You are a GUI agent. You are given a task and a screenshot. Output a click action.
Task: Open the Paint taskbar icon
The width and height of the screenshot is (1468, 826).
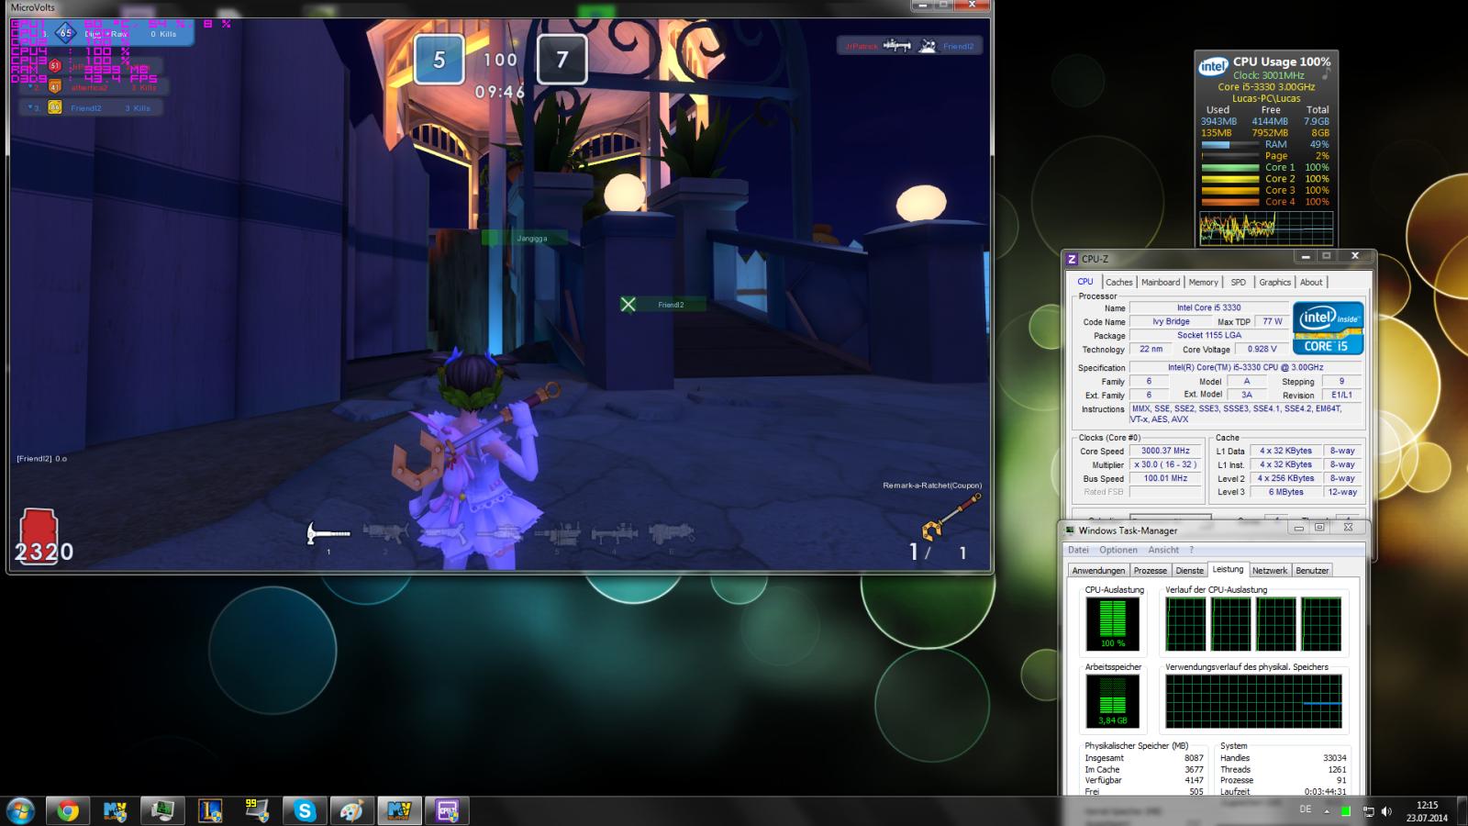[351, 810]
